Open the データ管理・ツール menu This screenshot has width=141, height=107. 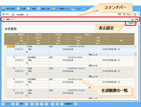click(61, 9)
